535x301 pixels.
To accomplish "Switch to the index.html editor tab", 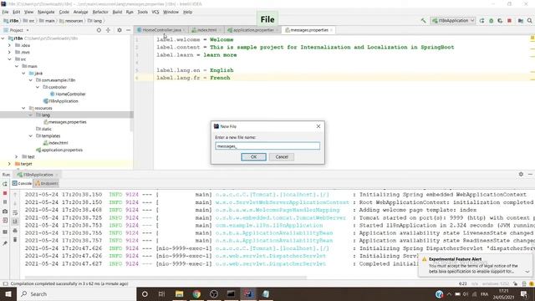I will coord(206,30).
